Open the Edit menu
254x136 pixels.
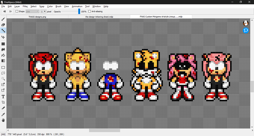(x=10, y=6)
